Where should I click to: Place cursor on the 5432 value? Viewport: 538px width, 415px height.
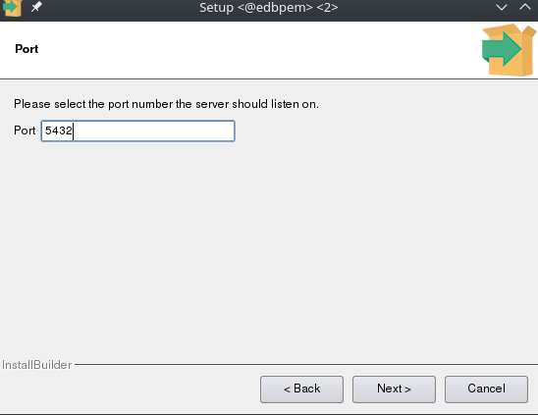[x=59, y=130]
